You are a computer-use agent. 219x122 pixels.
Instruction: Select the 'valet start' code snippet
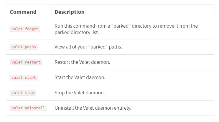click(x=24, y=78)
